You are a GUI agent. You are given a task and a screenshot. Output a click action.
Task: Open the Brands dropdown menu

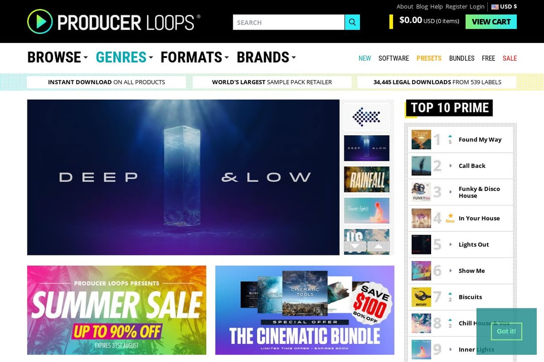click(x=266, y=58)
